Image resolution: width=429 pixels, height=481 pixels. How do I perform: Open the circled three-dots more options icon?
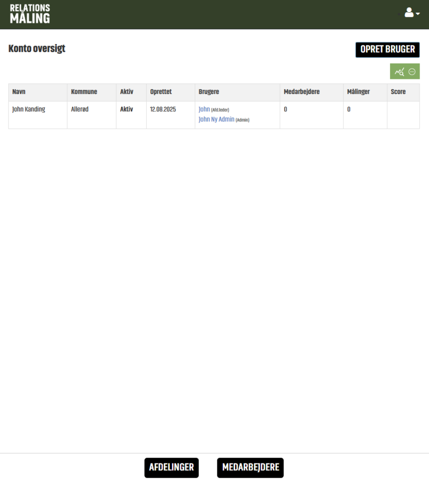pos(412,72)
